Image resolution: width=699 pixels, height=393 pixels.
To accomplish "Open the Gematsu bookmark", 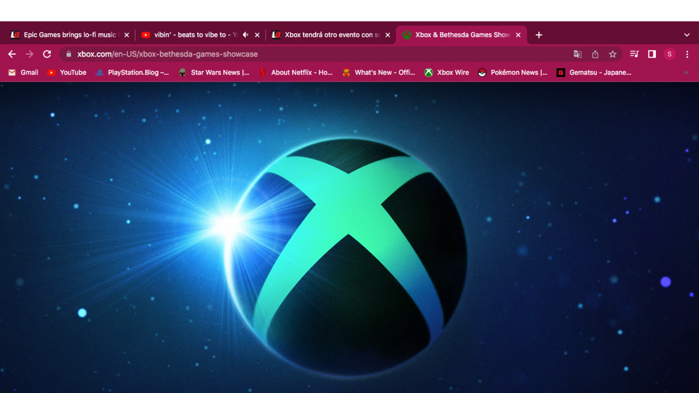I will click(x=594, y=73).
